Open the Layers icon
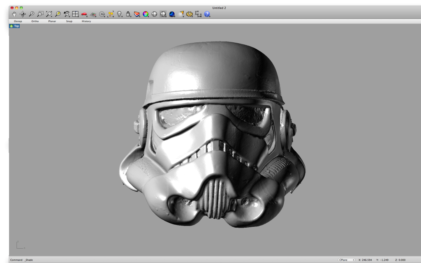This screenshot has height=263, width=421. 137,14
